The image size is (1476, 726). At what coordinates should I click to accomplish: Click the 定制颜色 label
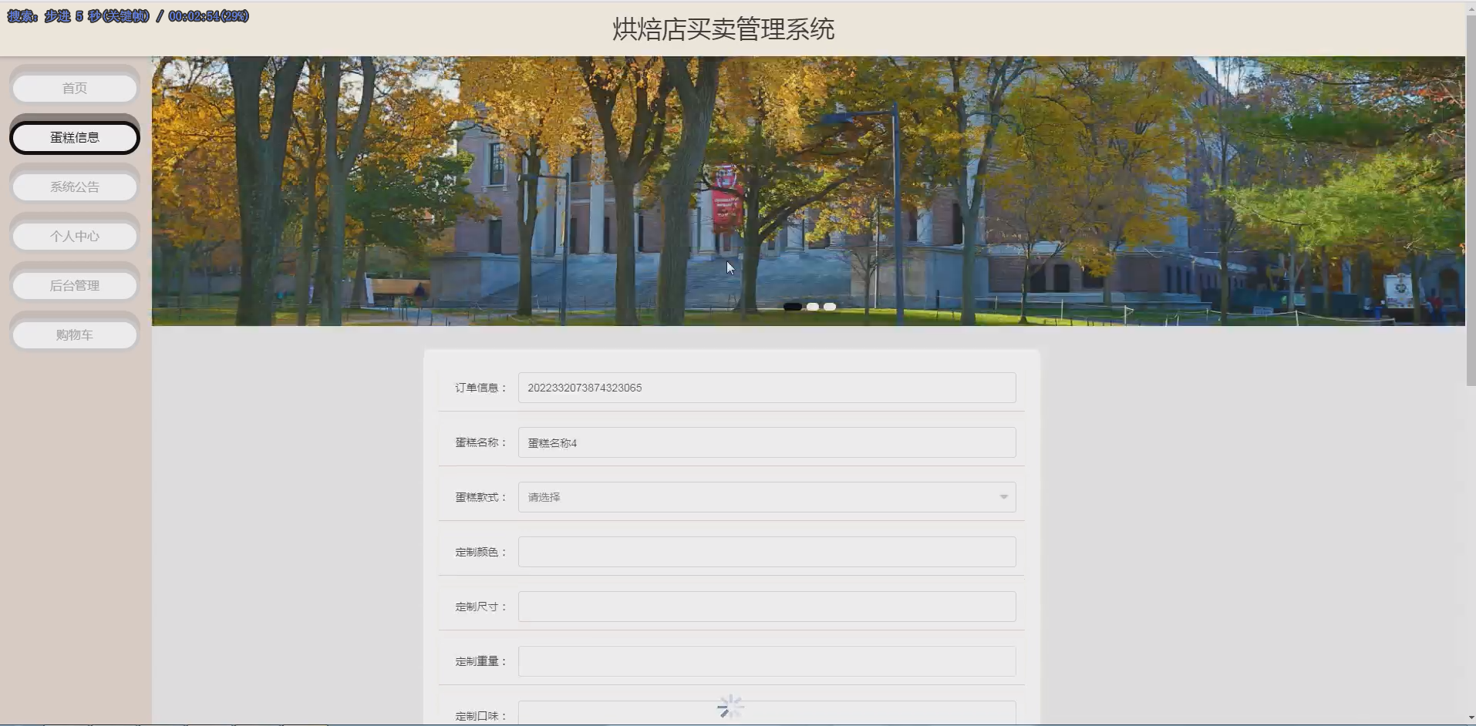pos(480,552)
